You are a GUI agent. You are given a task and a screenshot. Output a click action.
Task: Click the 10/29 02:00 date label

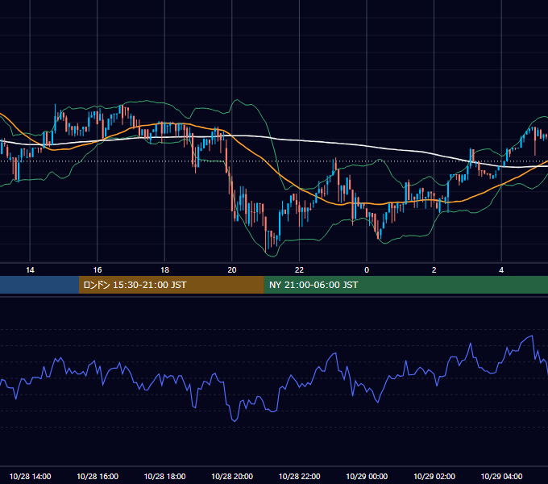434,476
